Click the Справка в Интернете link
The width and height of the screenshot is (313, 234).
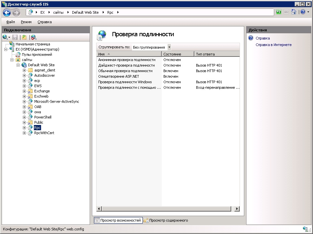pos(274,45)
